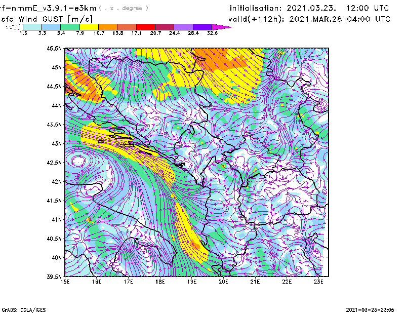Click the 20E longitude label

(223, 282)
